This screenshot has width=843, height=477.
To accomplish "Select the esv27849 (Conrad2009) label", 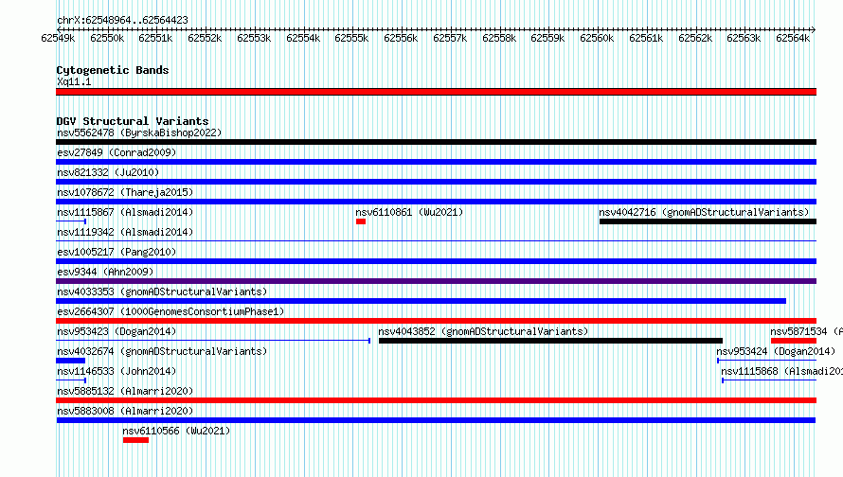I will 117,152.
